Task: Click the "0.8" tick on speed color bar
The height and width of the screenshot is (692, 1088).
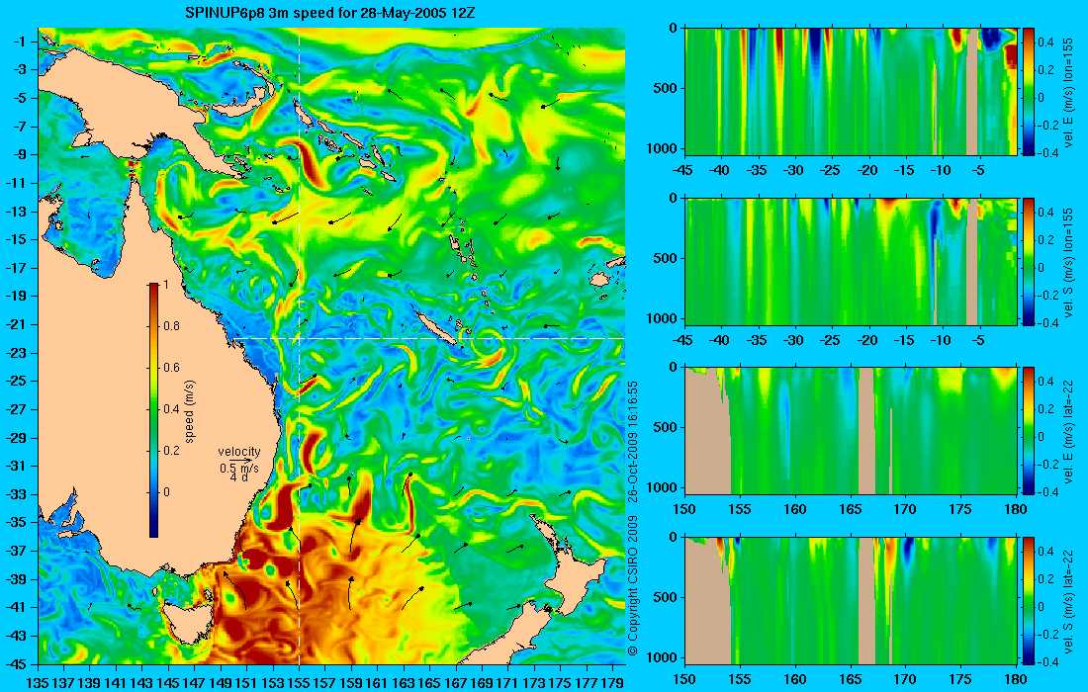Action: click(171, 326)
